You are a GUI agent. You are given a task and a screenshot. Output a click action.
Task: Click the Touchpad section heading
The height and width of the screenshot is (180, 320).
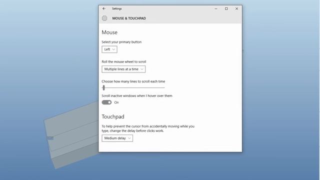tap(113, 116)
